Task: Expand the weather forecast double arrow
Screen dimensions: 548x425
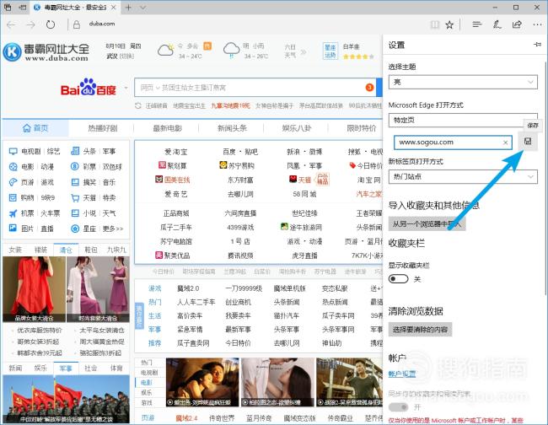Action: [x=304, y=52]
